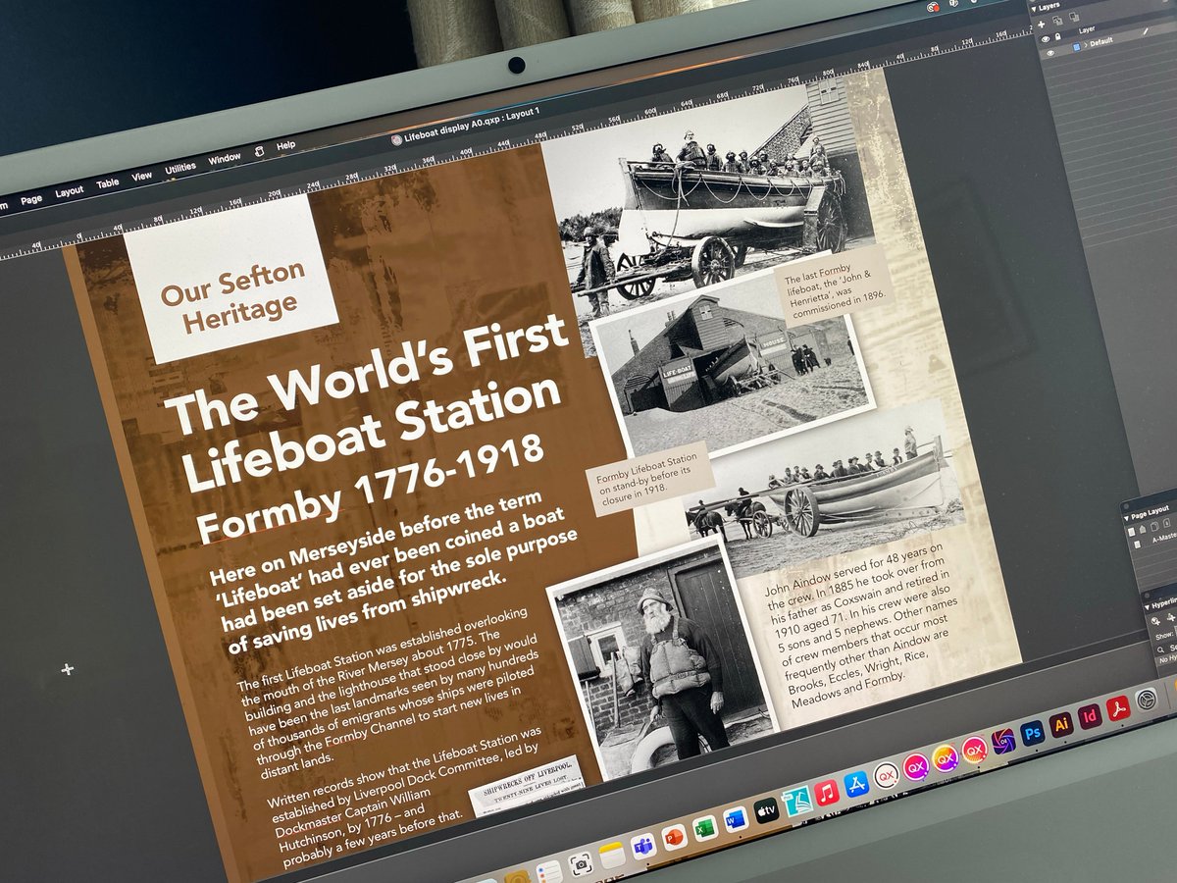Open System Settings from the dock
1177x883 pixels.
1147,700
